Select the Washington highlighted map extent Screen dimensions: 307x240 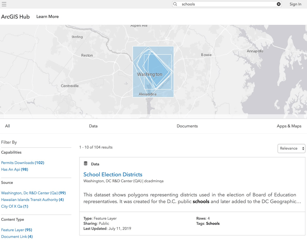pyautogui.click(x=153, y=72)
